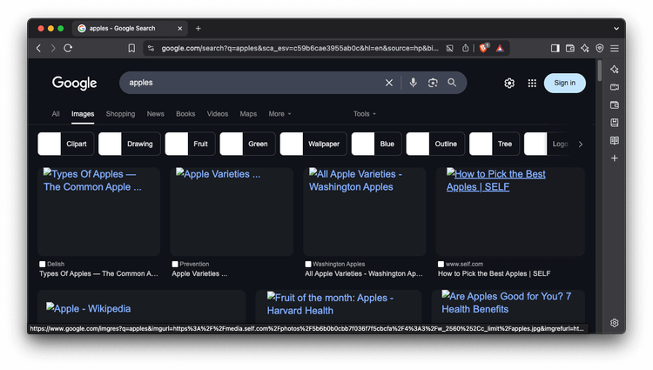
Task: Expand the tab search chevron at the window top
Action: pos(616,29)
